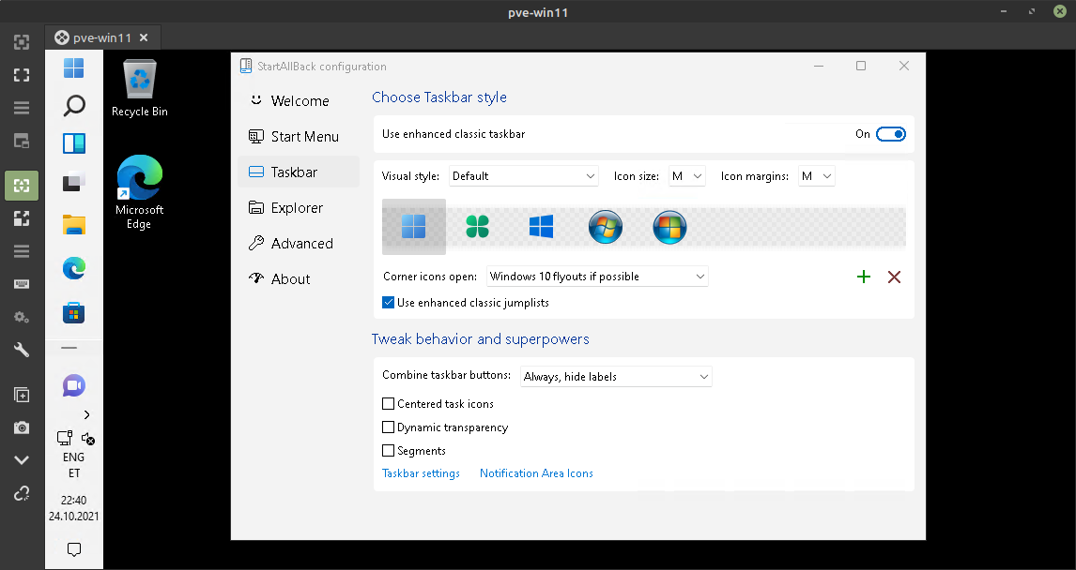Viewport: 1076px width, 570px height.
Task: Open the Notification Area Icons link
Action: (536, 473)
